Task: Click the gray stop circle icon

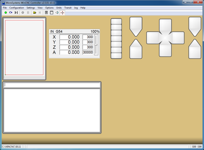Action: [x=23, y=13]
